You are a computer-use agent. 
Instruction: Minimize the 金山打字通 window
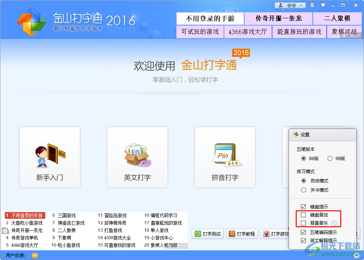333,5
